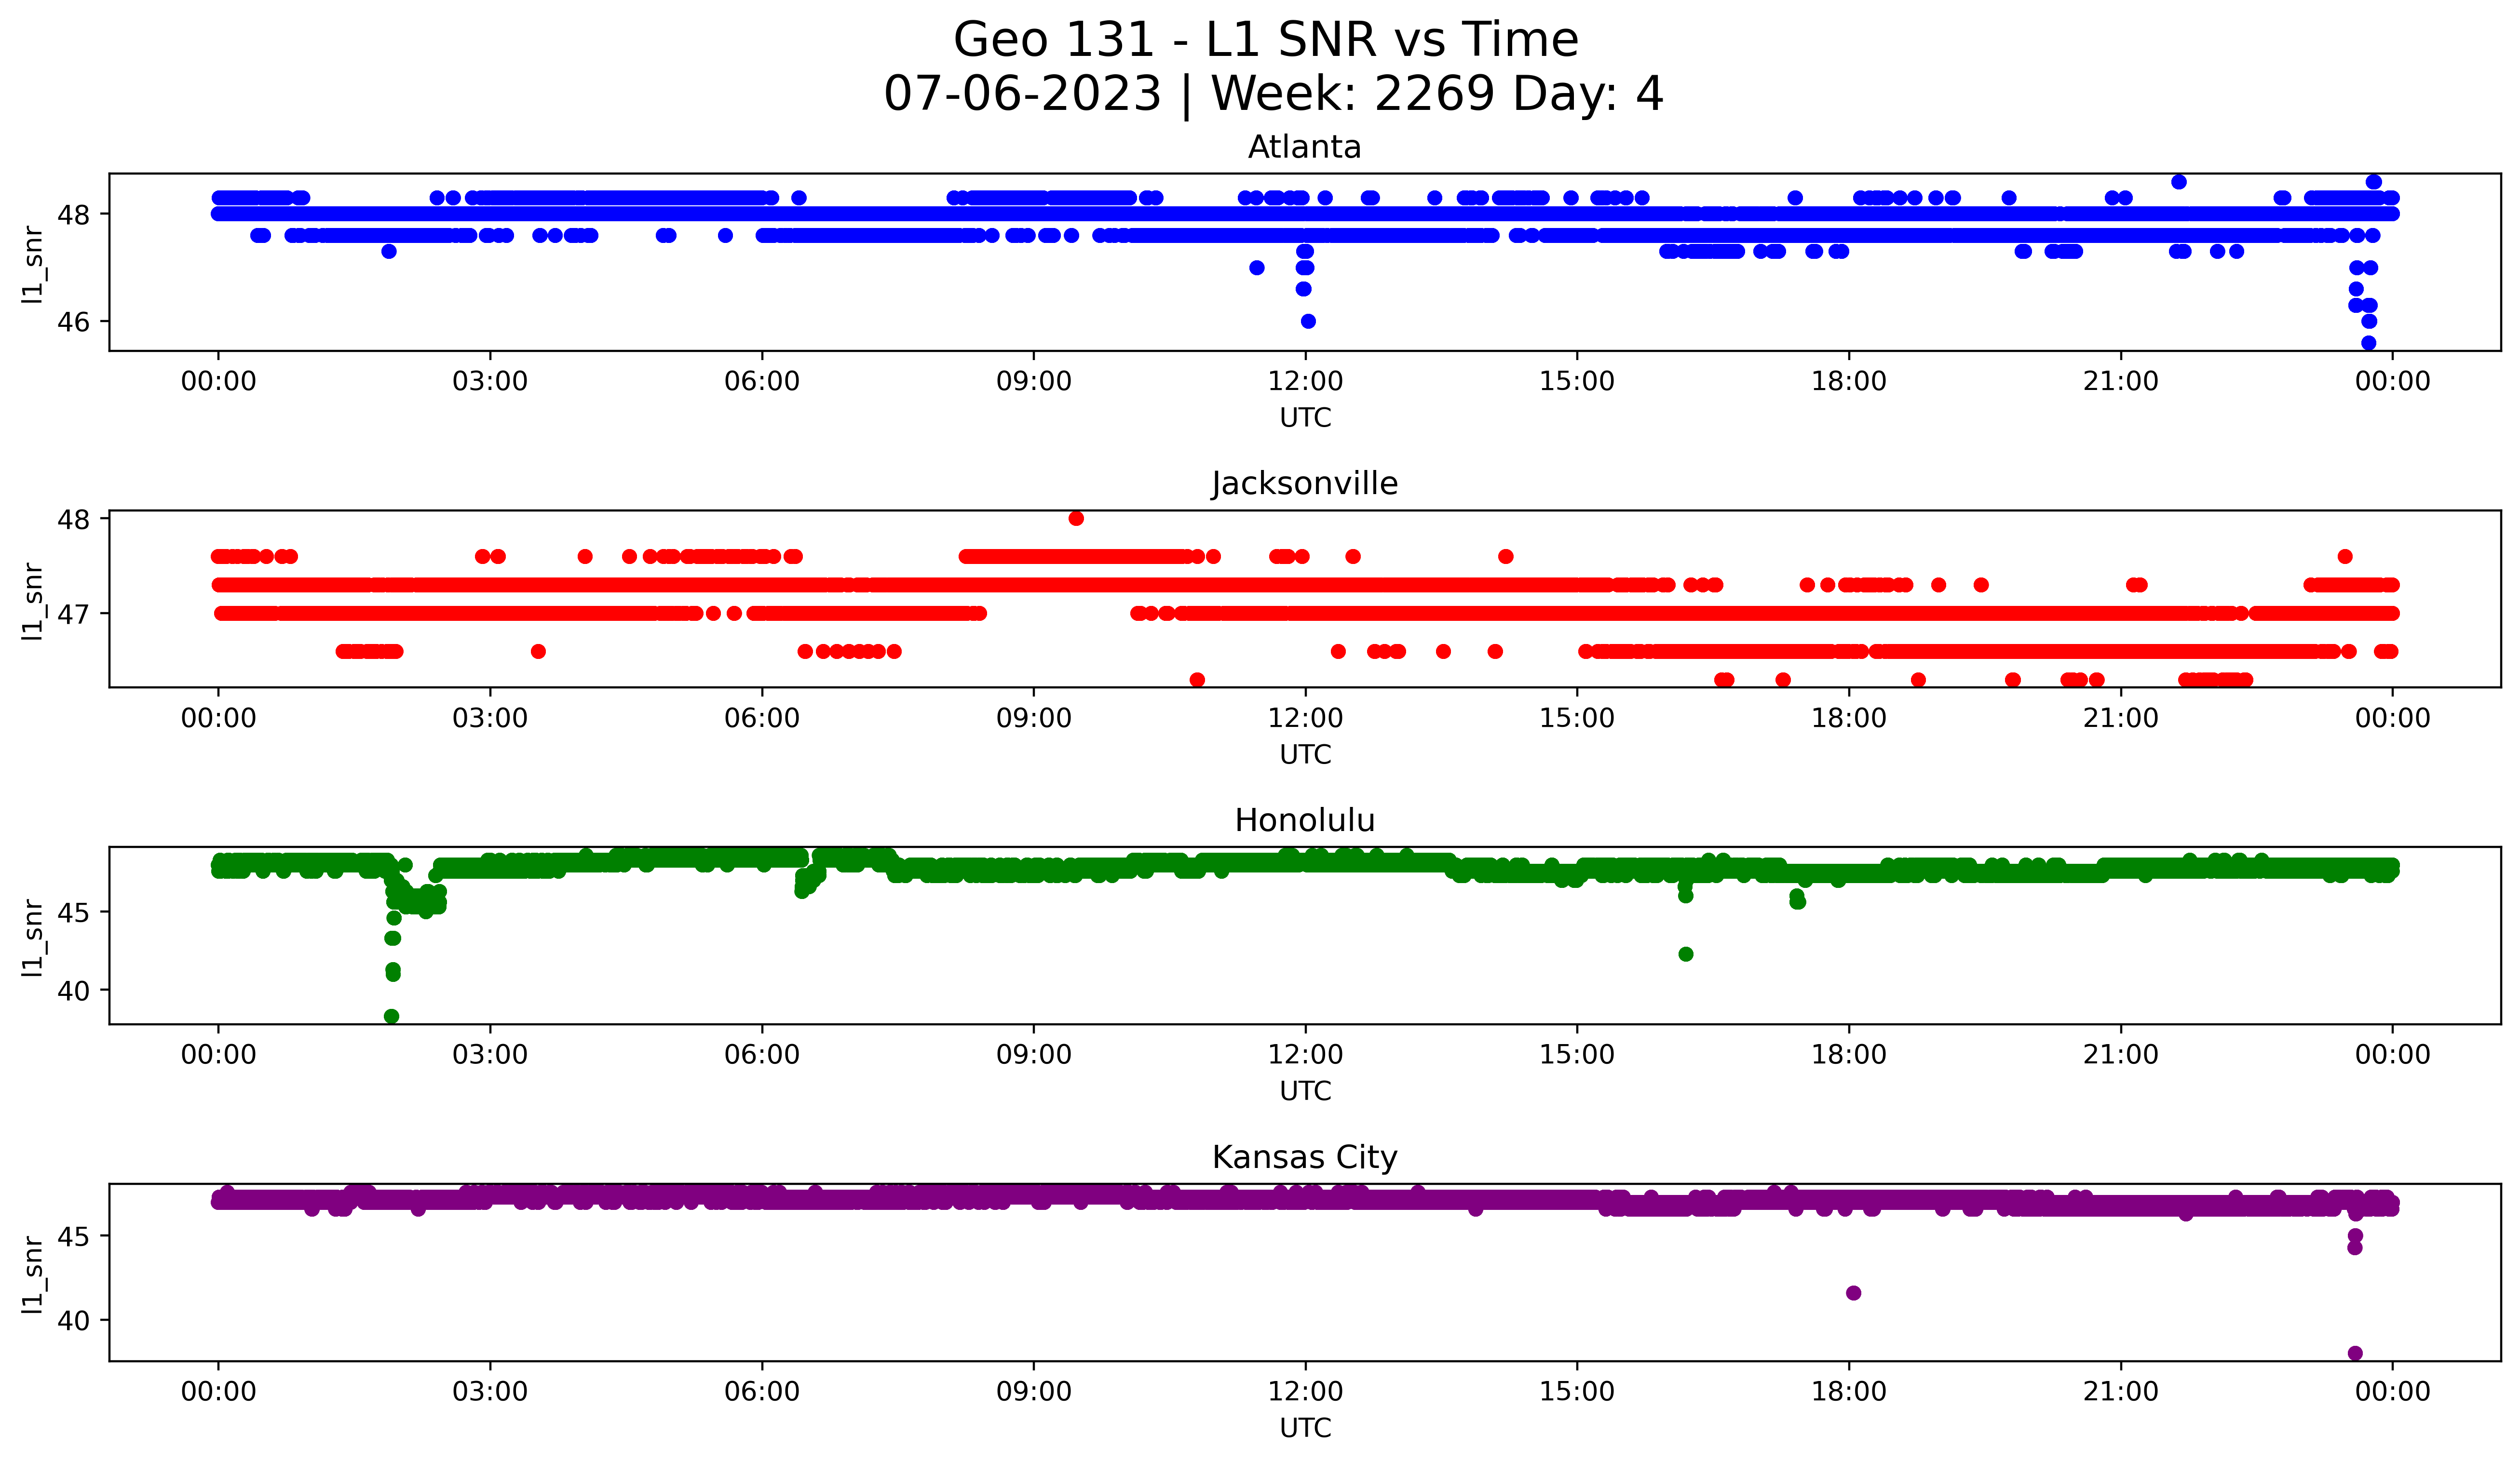Image resolution: width=2520 pixels, height=1462 pixels.
Task: Select the single red point at 48 in Jacksonville
Action: (x=1076, y=518)
